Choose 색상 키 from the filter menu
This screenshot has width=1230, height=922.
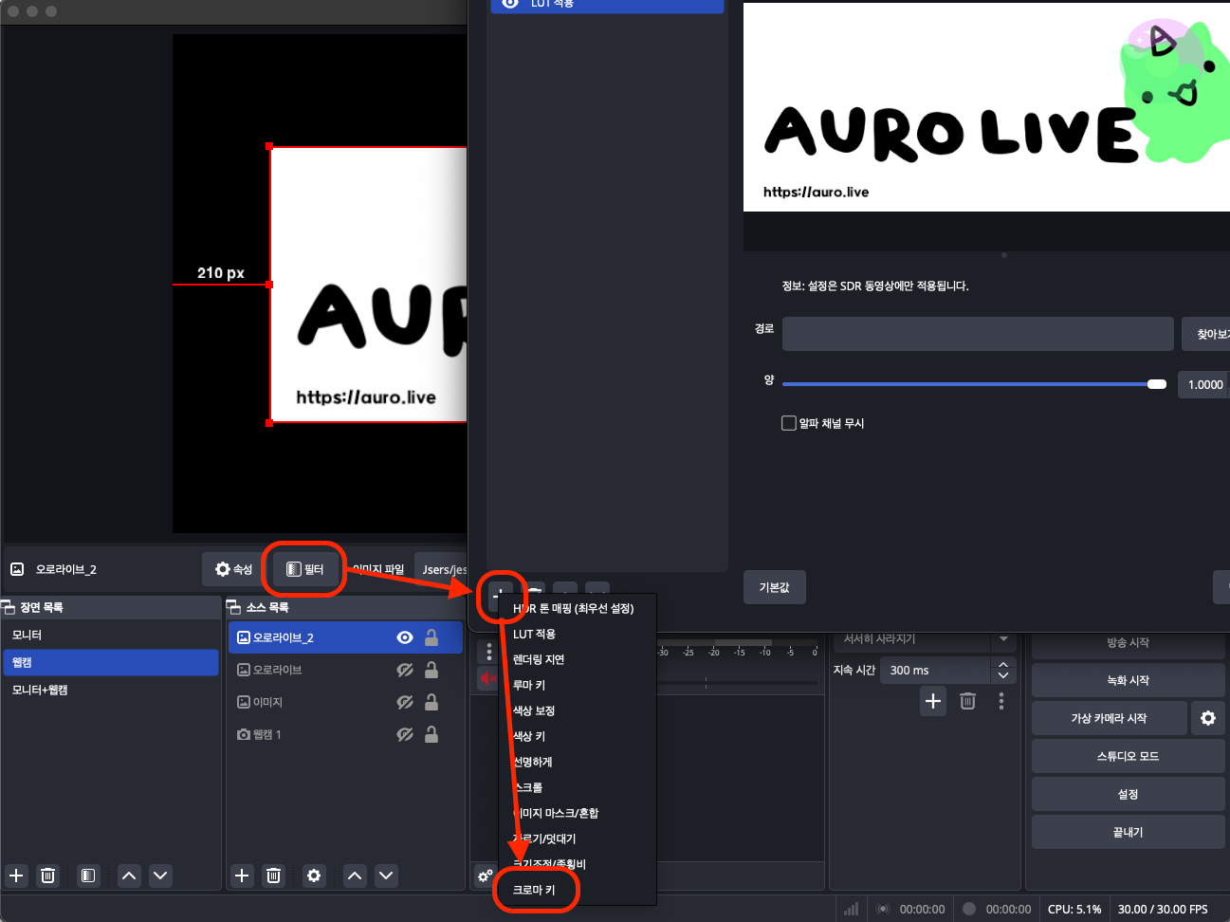pyautogui.click(x=579, y=736)
